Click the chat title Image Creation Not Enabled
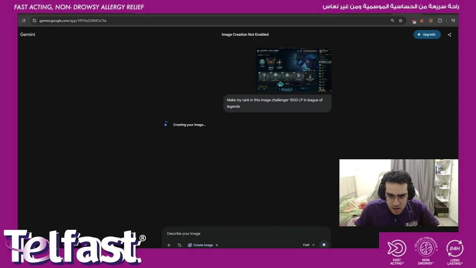476x268 pixels. tap(245, 34)
